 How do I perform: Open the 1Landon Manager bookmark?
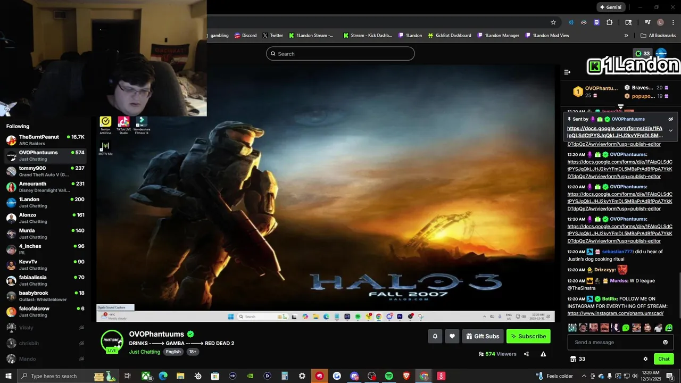tap(498, 36)
